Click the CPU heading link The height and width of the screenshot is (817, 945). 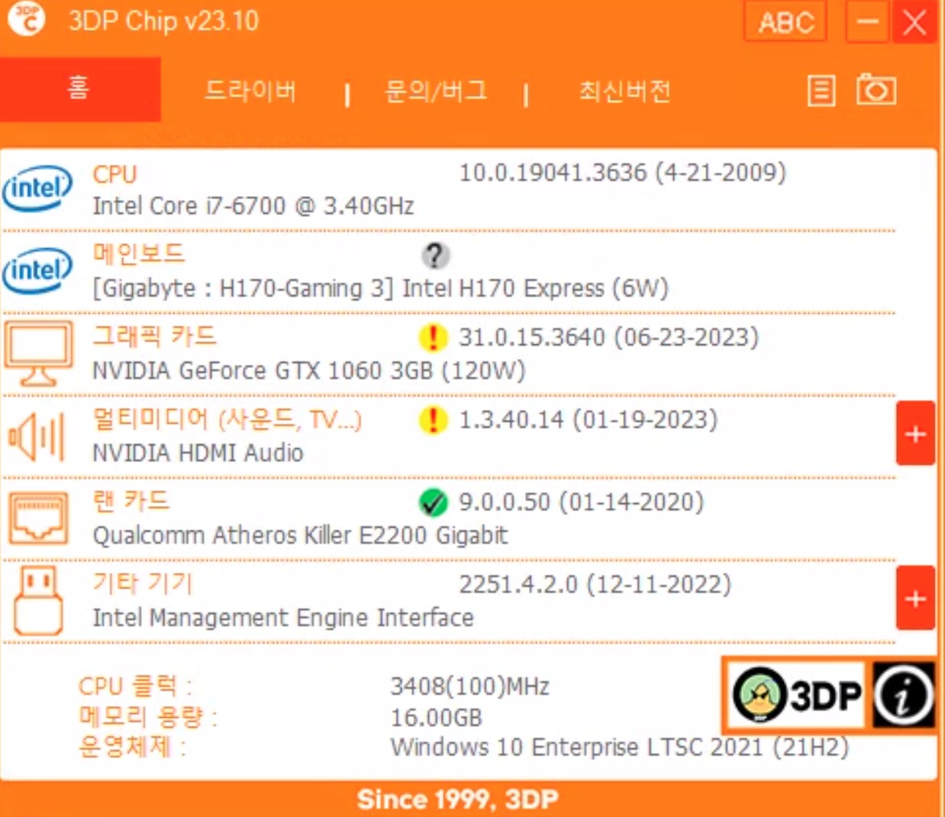pyautogui.click(x=114, y=174)
